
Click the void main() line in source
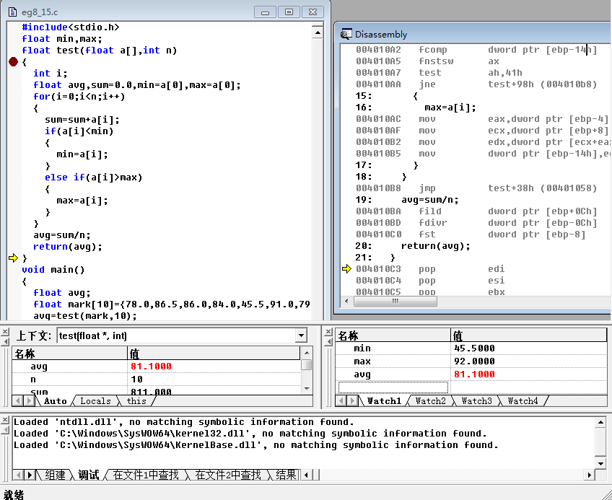[53, 270]
